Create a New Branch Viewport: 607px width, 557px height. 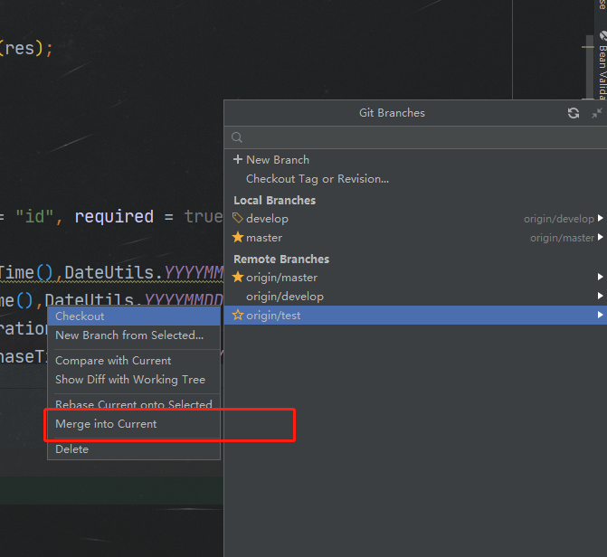415,160
